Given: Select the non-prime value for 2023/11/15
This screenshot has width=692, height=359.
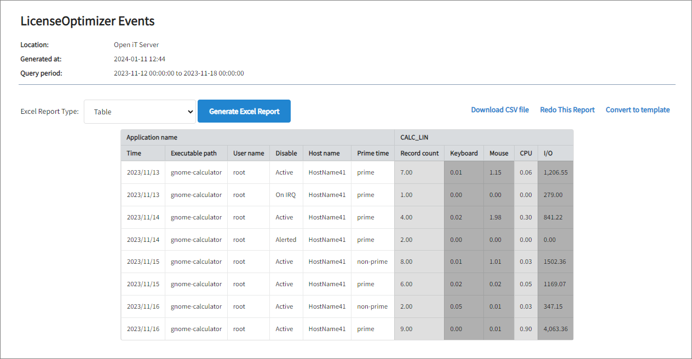Looking at the screenshot, I should (x=372, y=262).
